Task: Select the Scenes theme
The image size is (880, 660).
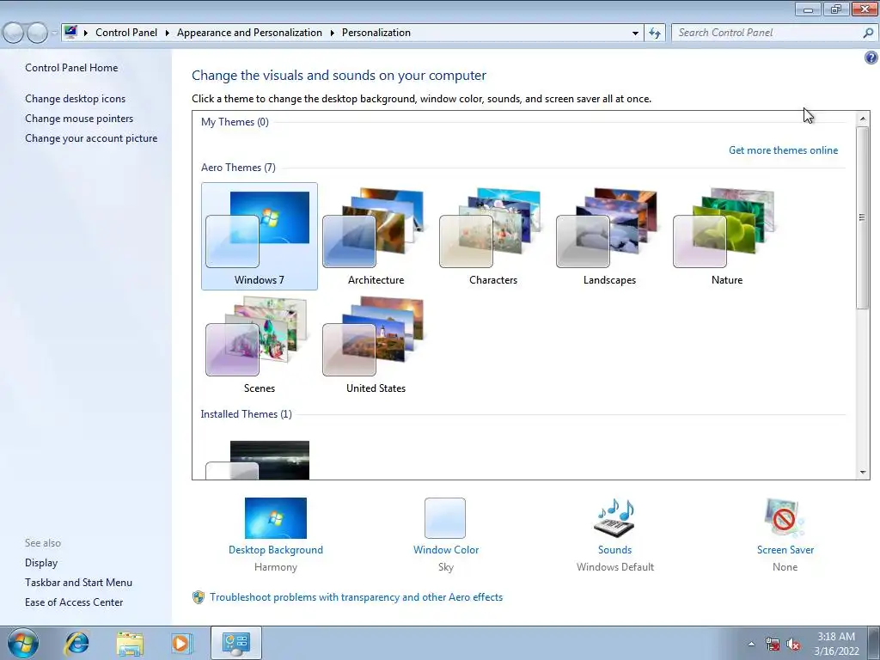Action: coord(260,345)
